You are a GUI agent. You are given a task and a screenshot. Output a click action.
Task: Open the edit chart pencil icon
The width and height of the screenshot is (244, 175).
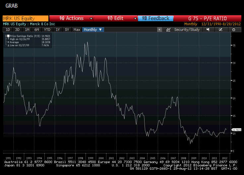click(220, 30)
